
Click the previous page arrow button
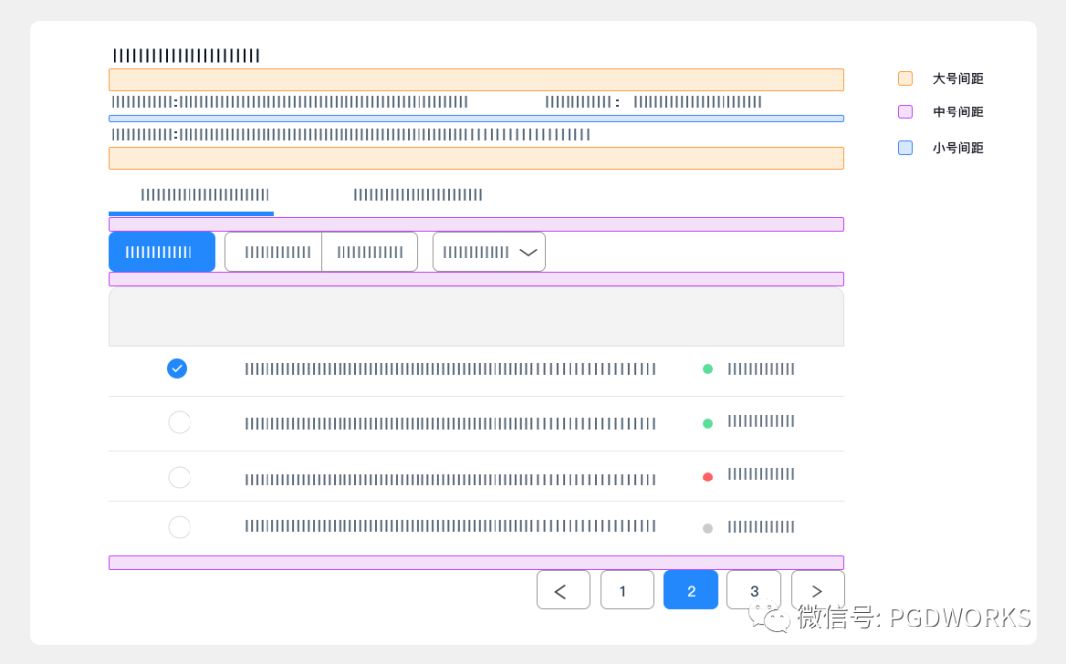[563, 590]
